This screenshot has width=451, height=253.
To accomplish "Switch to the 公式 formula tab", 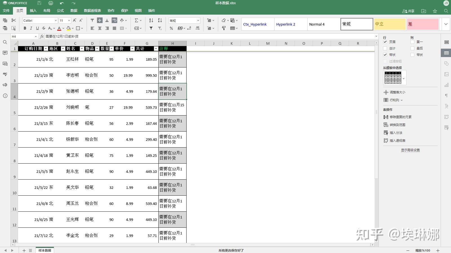I will (x=60, y=11).
